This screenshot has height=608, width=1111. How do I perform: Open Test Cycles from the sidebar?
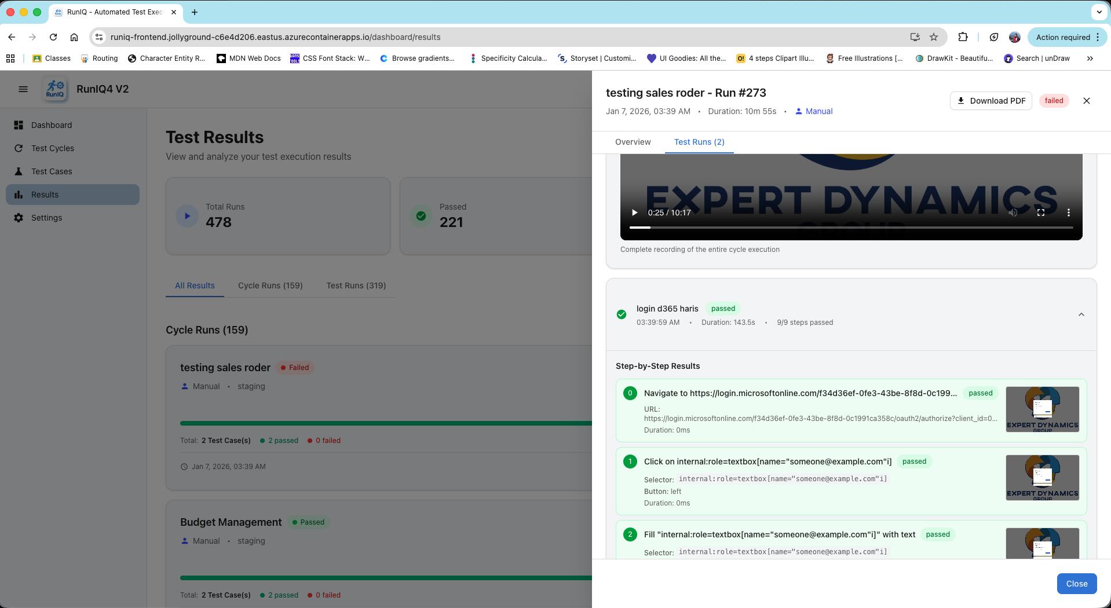[x=73, y=148]
